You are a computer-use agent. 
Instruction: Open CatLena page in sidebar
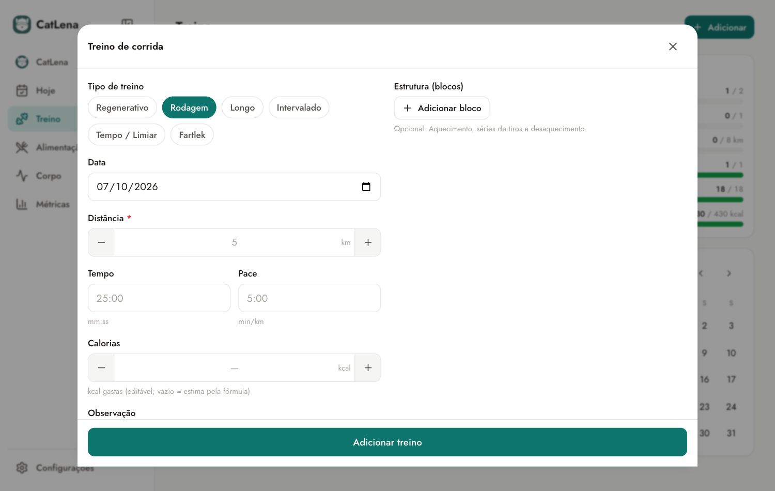tap(42, 62)
